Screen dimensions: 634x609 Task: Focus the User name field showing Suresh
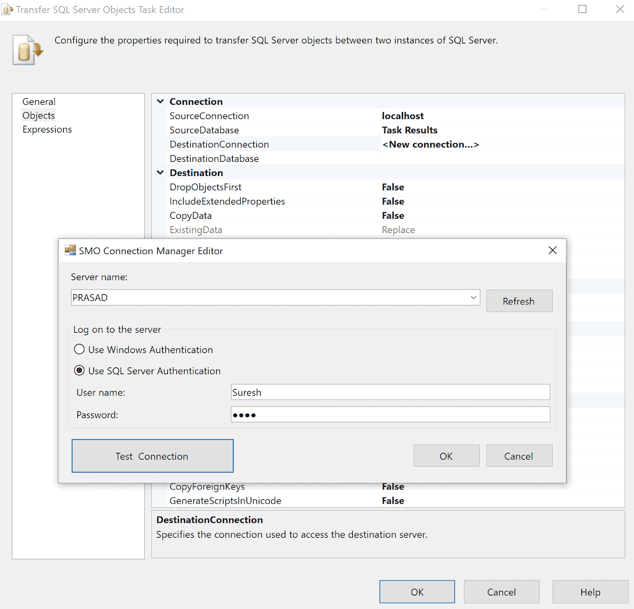pyautogui.click(x=390, y=392)
